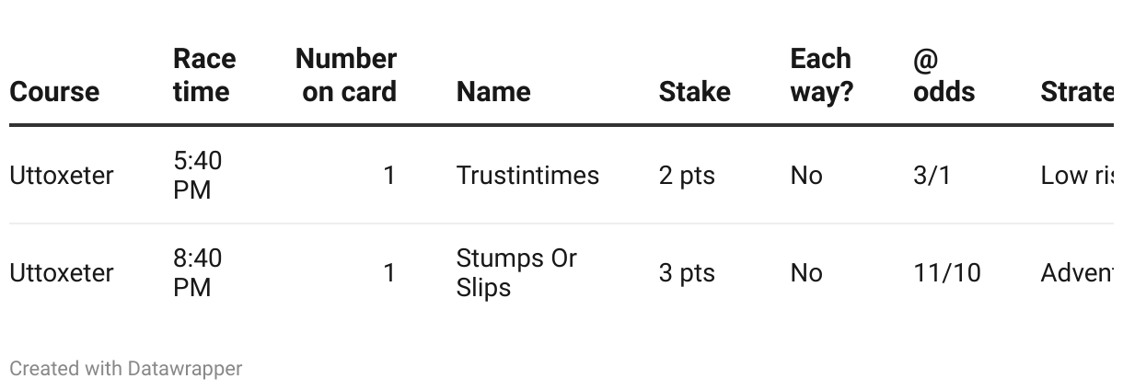
Task: Click the Name column header
Action: (x=493, y=92)
